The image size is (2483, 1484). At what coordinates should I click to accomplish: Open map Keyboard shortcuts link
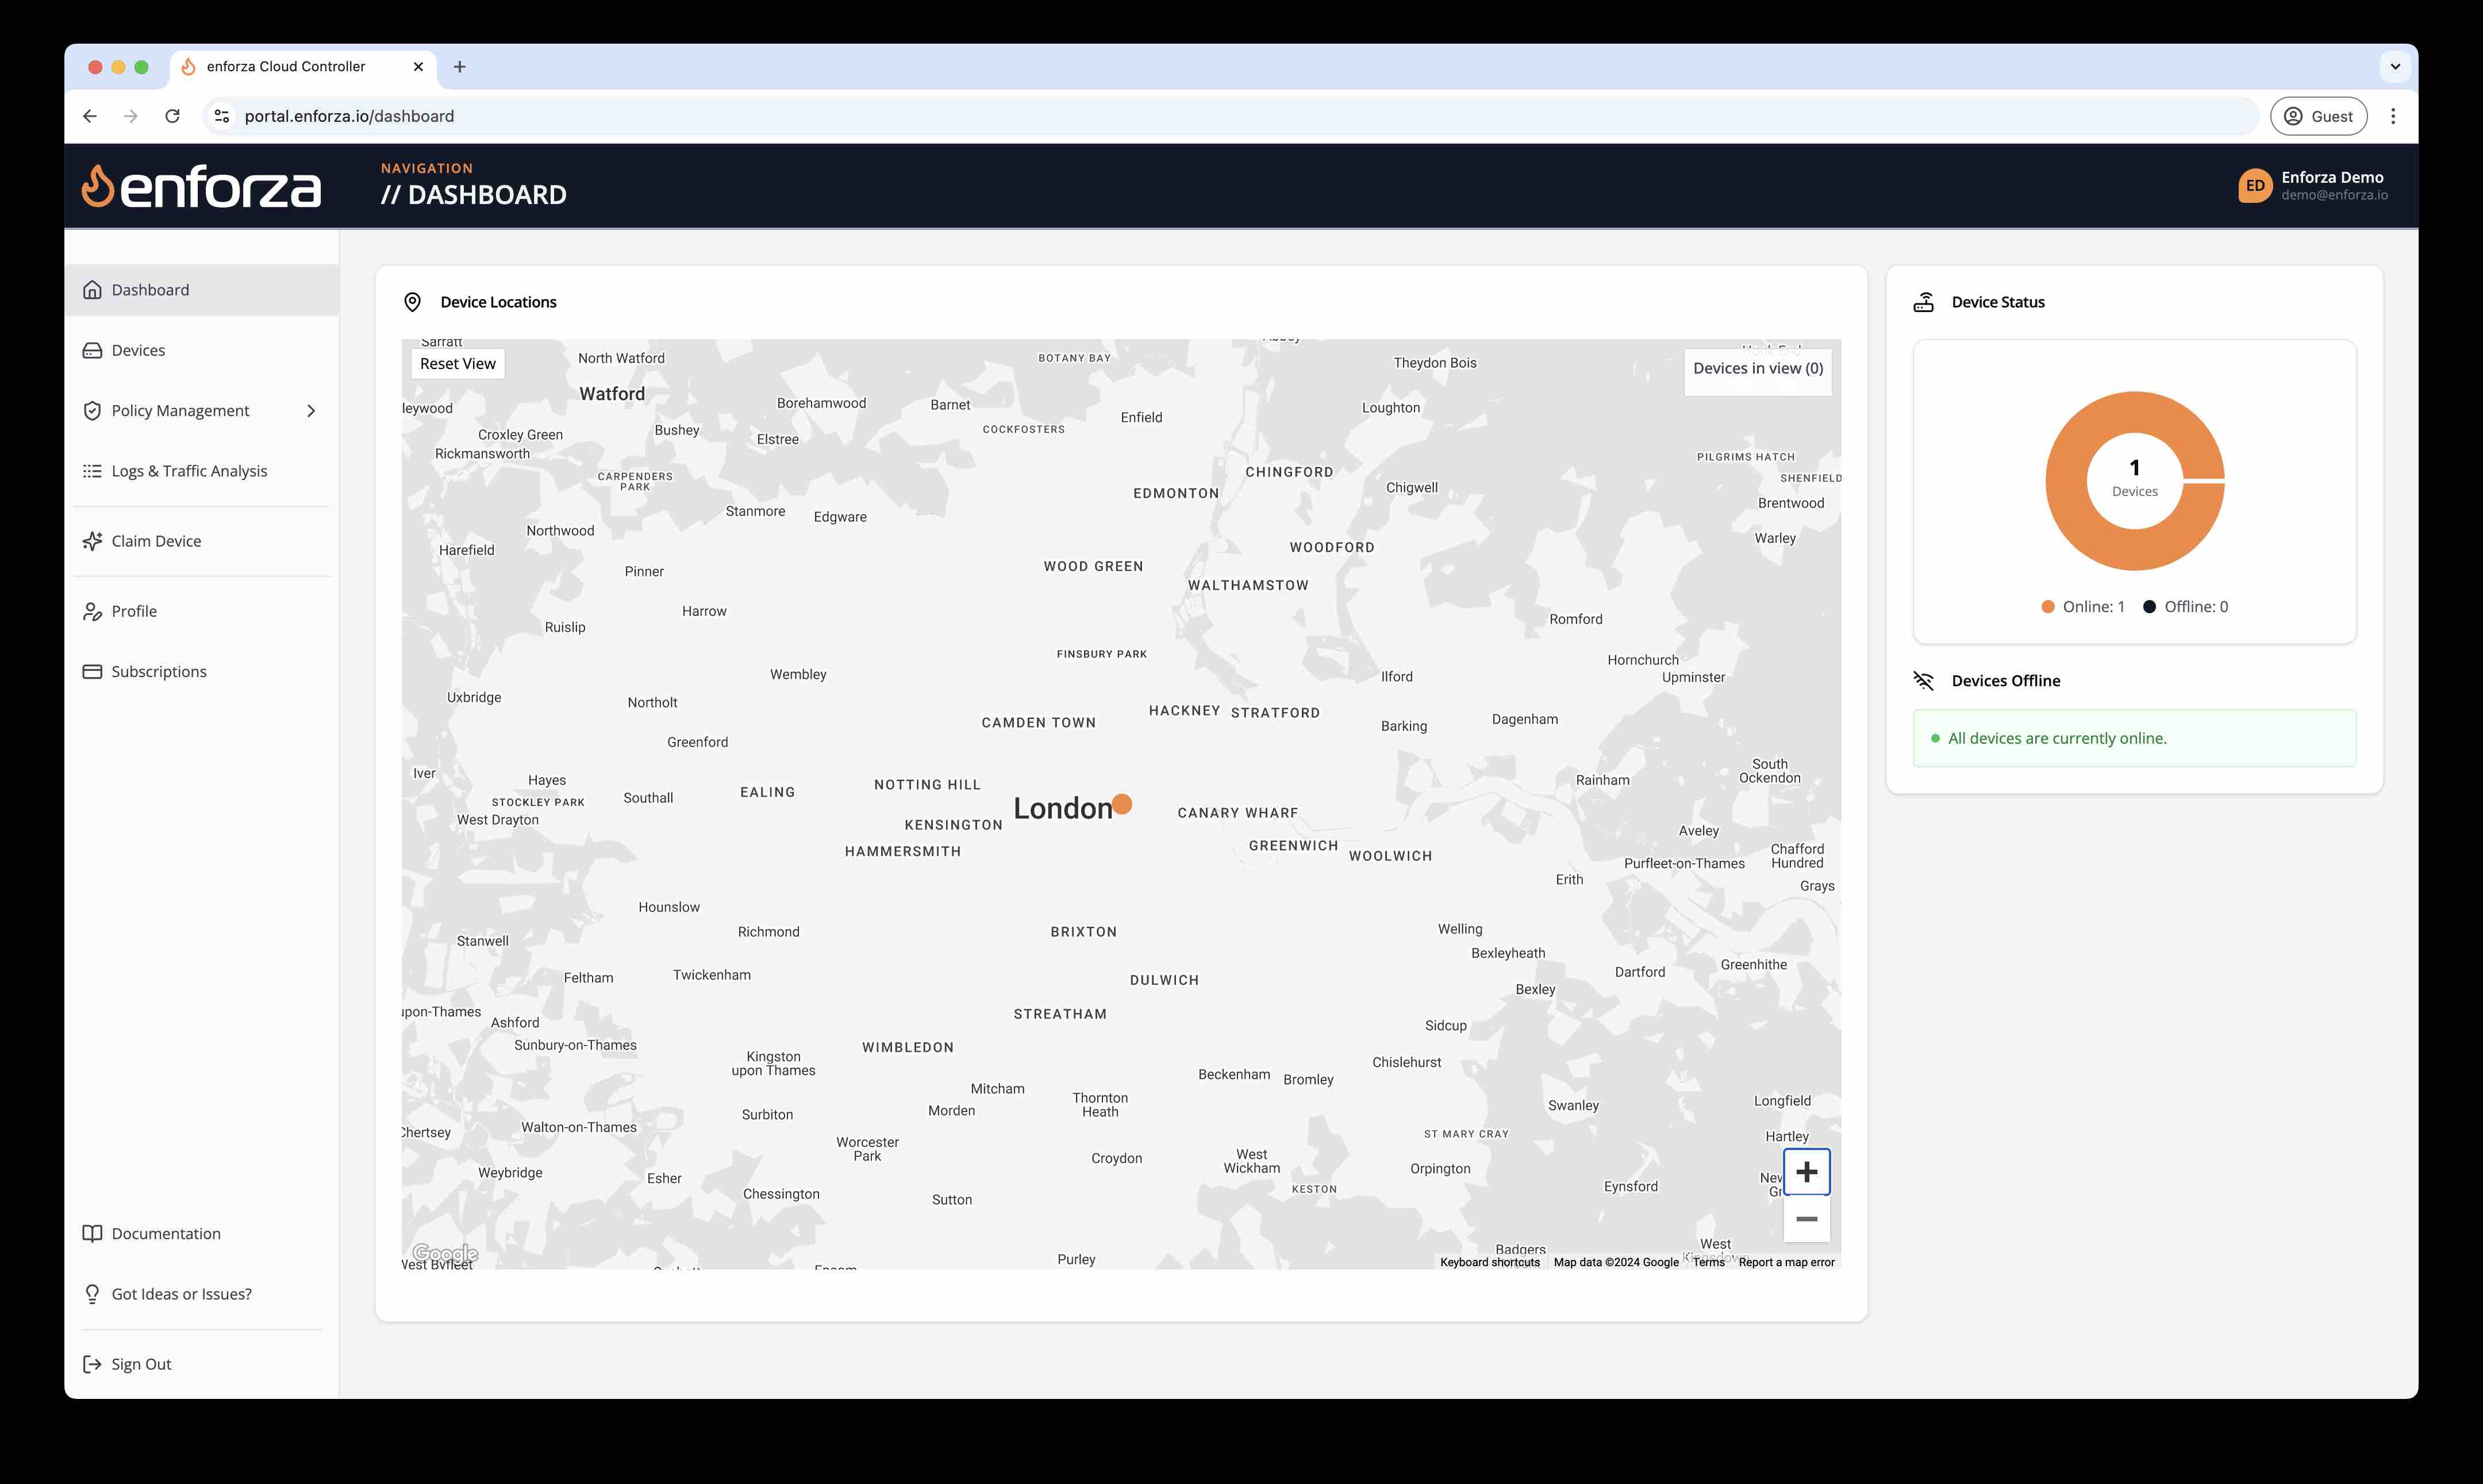[x=1490, y=1262]
